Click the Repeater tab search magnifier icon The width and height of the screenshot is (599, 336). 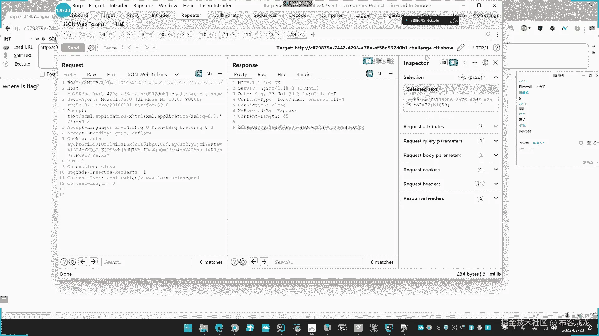[x=489, y=35]
